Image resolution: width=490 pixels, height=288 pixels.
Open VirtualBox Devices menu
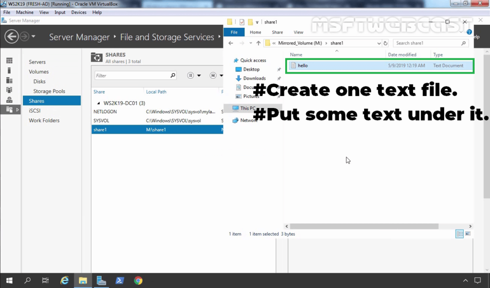[x=79, y=12]
